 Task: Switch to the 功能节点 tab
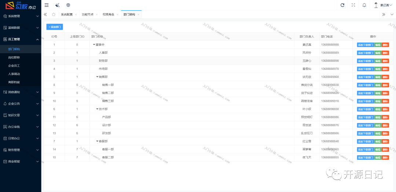pos(88,15)
